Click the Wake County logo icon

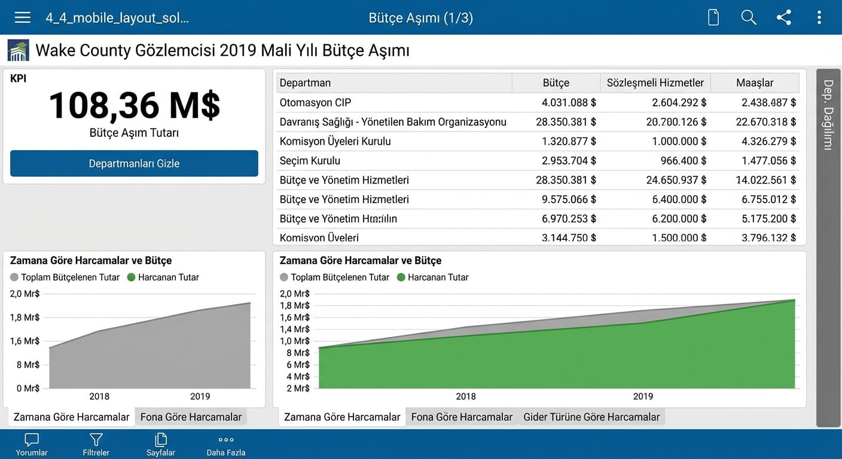click(18, 51)
